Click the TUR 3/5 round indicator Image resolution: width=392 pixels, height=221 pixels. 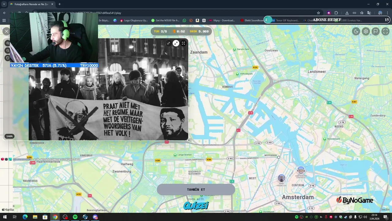click(x=160, y=31)
